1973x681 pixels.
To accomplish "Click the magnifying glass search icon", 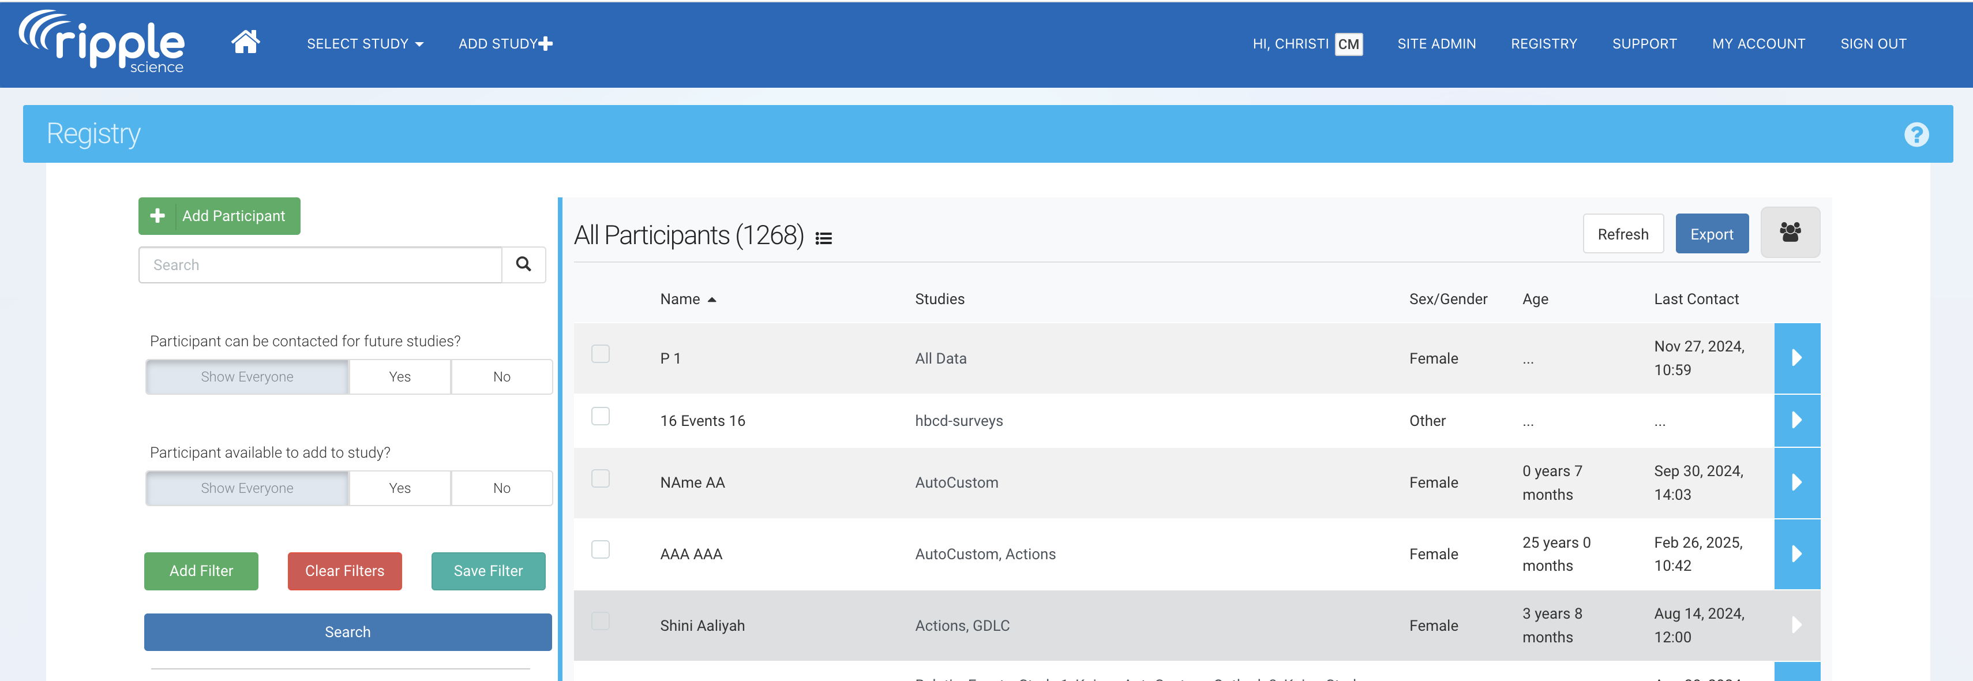I will (523, 264).
